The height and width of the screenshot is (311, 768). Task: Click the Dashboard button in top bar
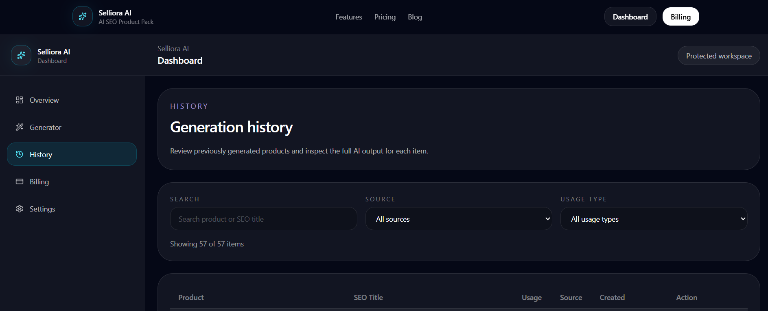click(x=630, y=17)
